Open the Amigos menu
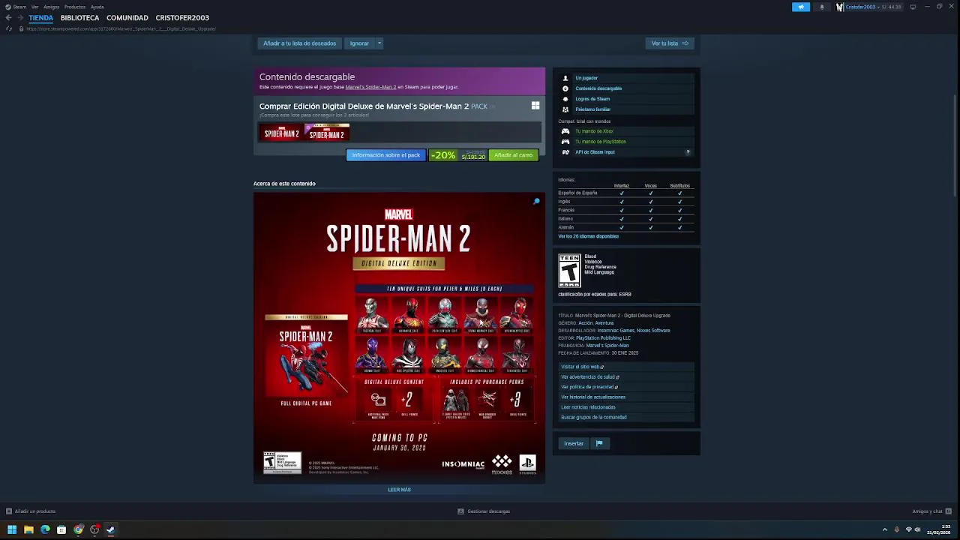This screenshot has height=540, width=960. point(51,7)
